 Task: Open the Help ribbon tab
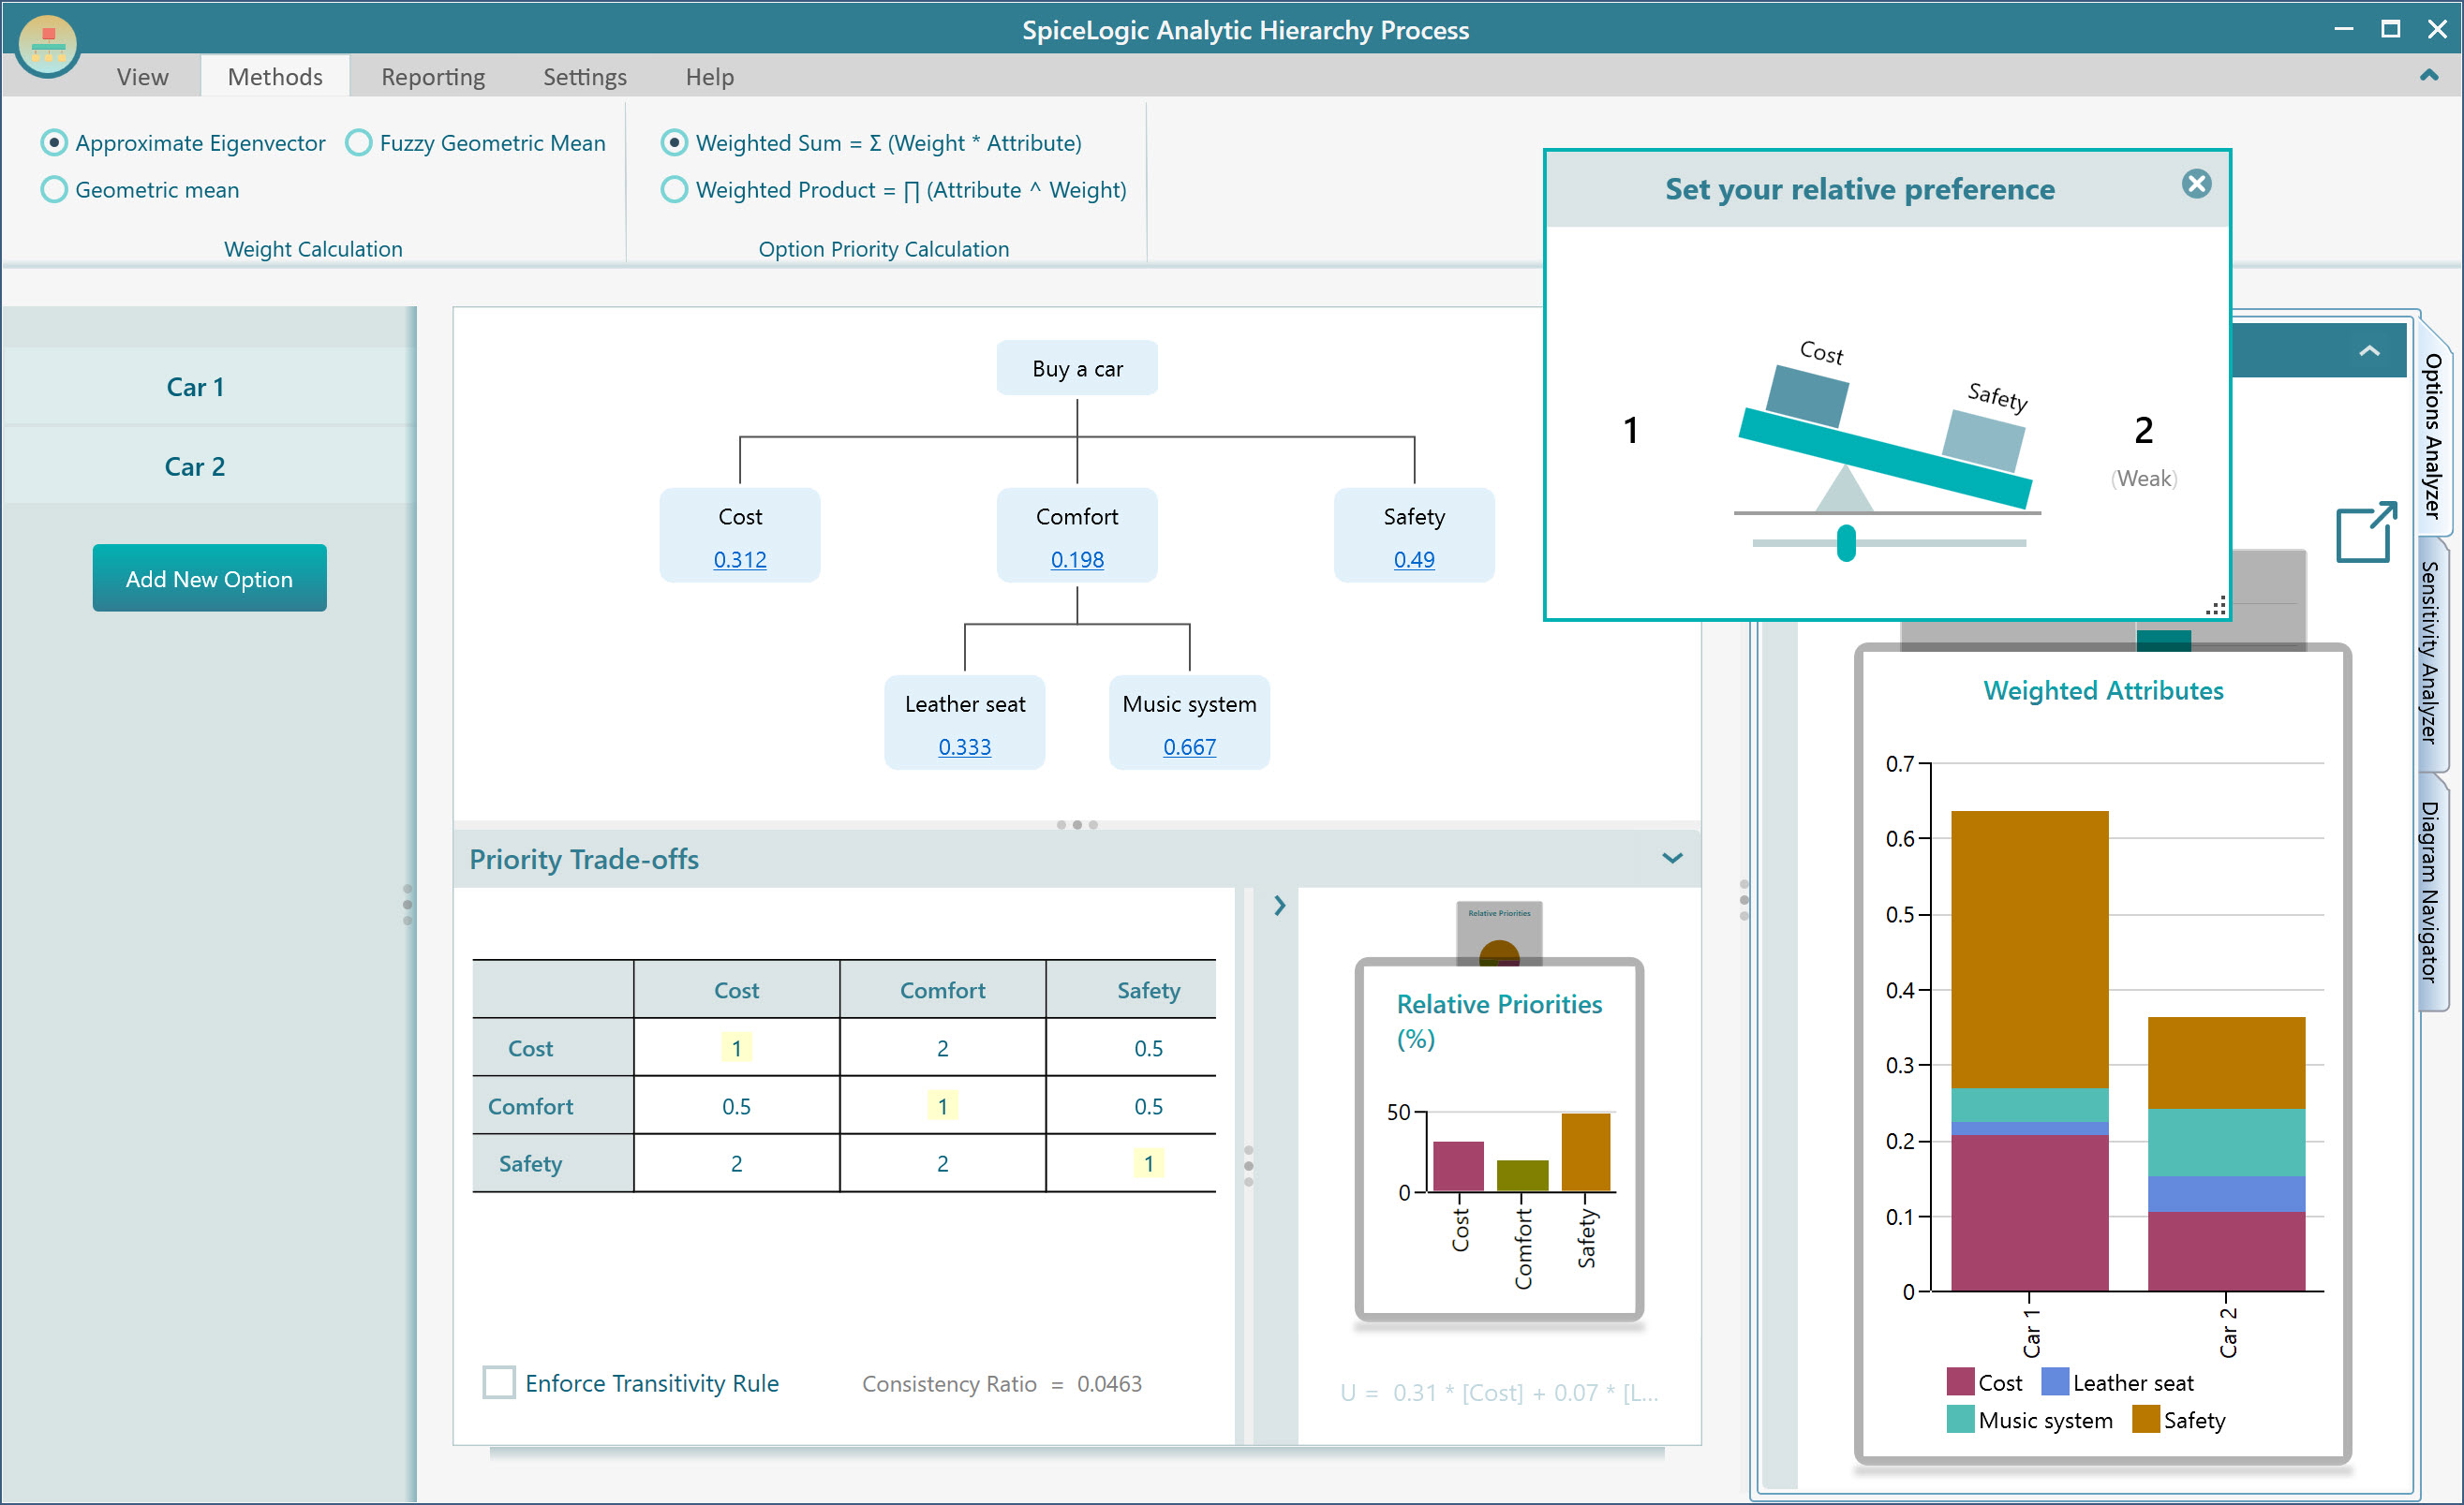(710, 77)
